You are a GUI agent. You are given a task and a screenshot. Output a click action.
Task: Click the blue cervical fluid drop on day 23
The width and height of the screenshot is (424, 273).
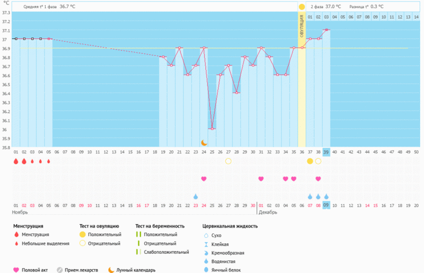point(195,196)
